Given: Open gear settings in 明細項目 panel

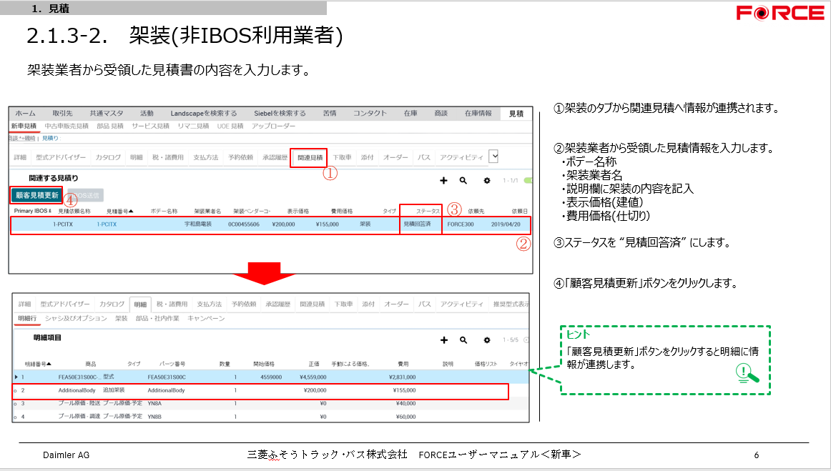Looking at the screenshot, I should [x=487, y=340].
